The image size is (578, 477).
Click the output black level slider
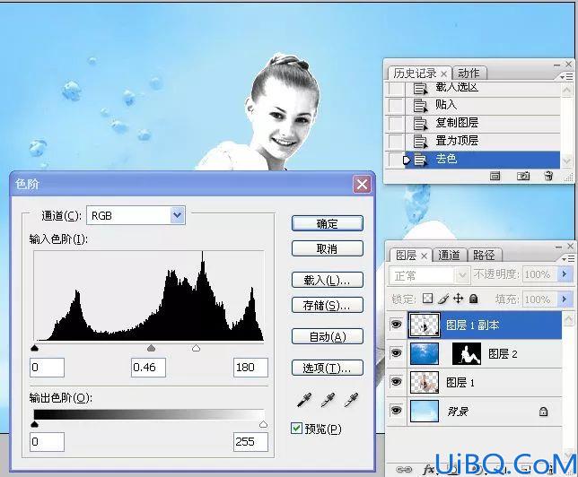pyautogui.click(x=35, y=424)
